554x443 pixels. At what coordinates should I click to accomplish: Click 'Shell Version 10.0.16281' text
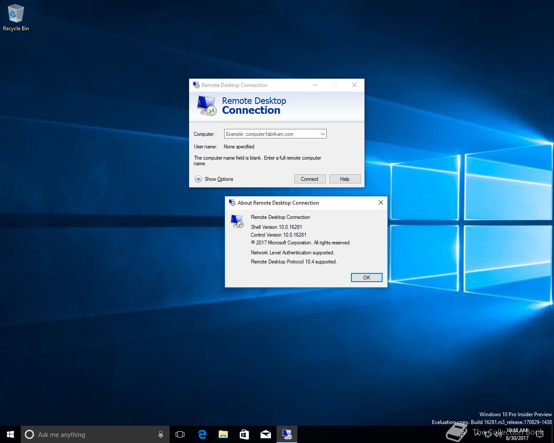point(277,227)
